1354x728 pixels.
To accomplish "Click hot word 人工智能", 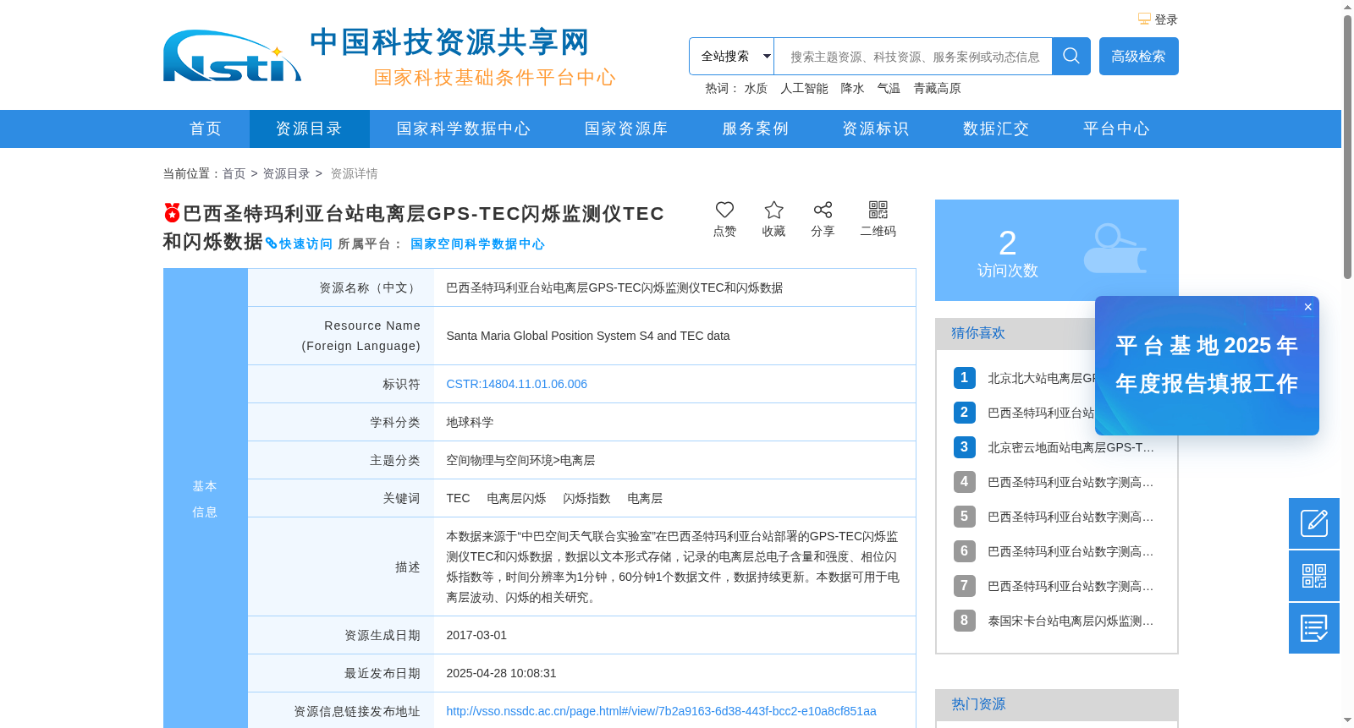I will [x=804, y=88].
